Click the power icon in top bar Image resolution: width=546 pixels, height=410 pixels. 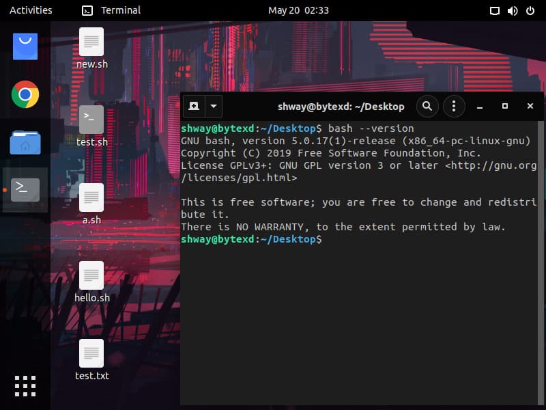pos(530,11)
